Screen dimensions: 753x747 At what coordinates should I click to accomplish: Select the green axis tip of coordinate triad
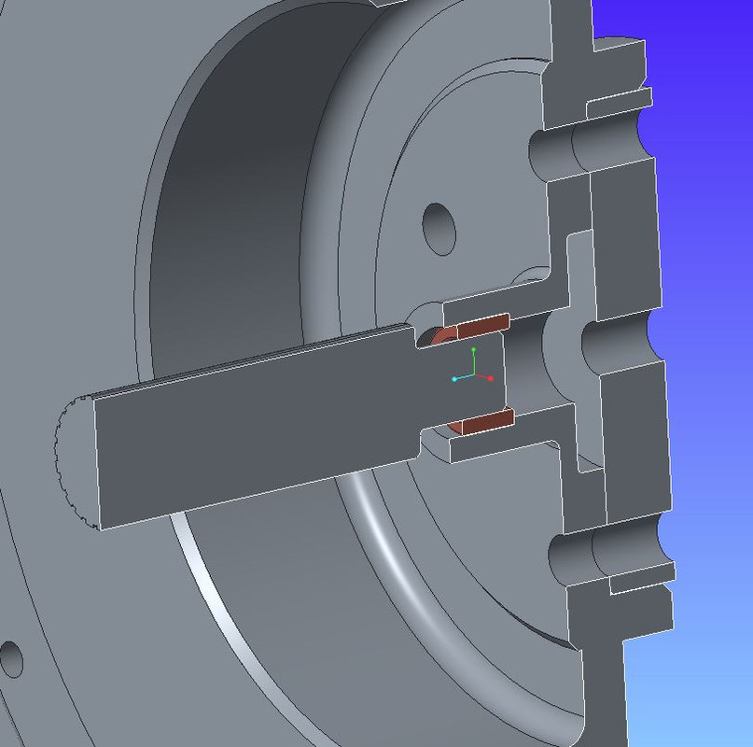pos(473,349)
